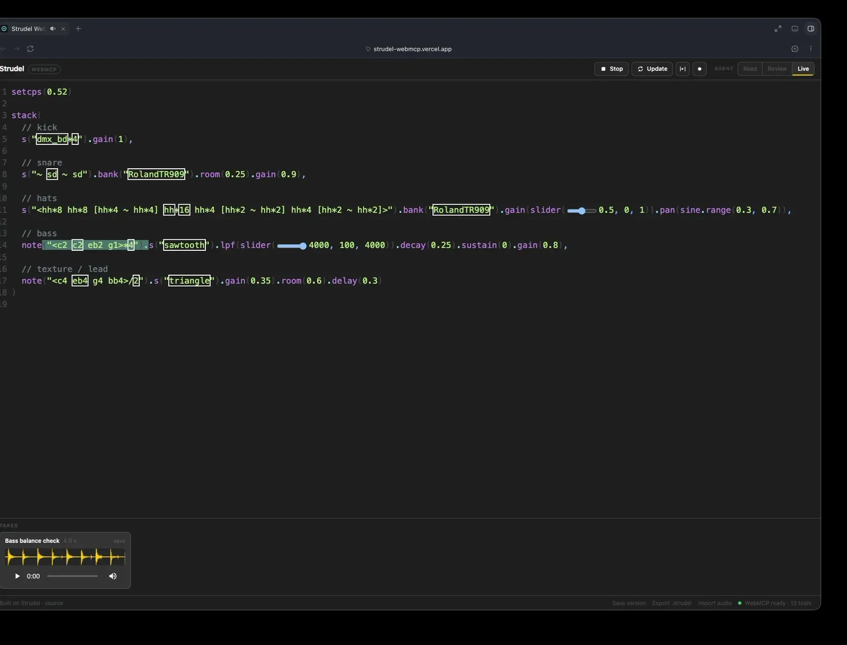
Task: Go forward with the browser arrow
Action: (x=16, y=49)
